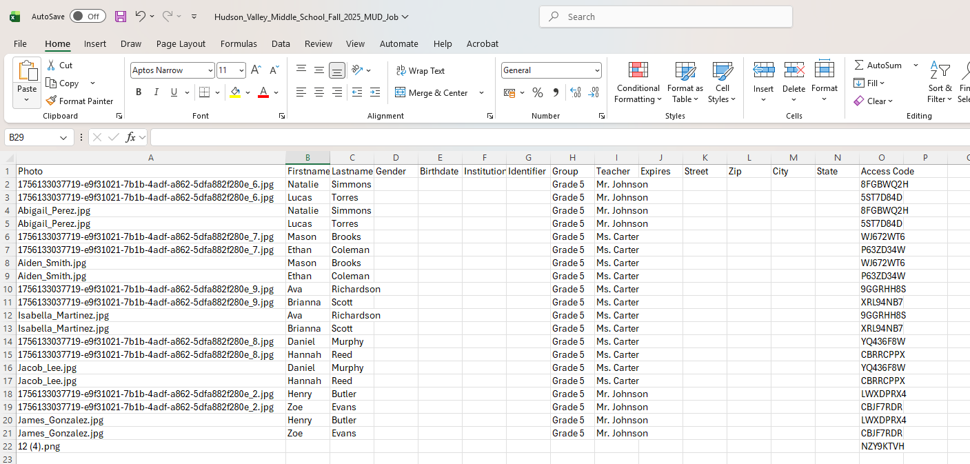Click the Redo arrow icon

click(168, 16)
